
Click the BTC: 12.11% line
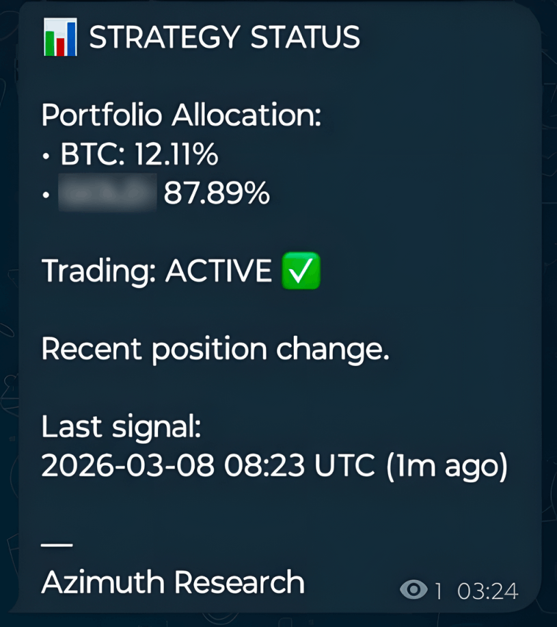coord(139,156)
